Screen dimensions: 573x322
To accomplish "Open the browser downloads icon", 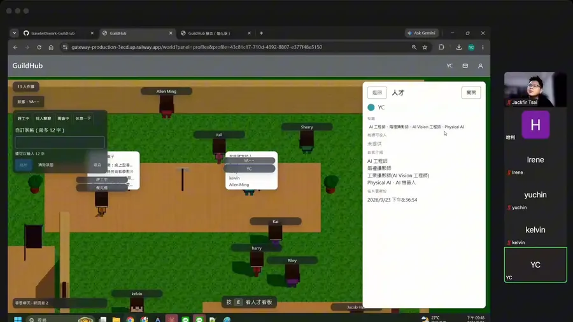I will 459,47.
